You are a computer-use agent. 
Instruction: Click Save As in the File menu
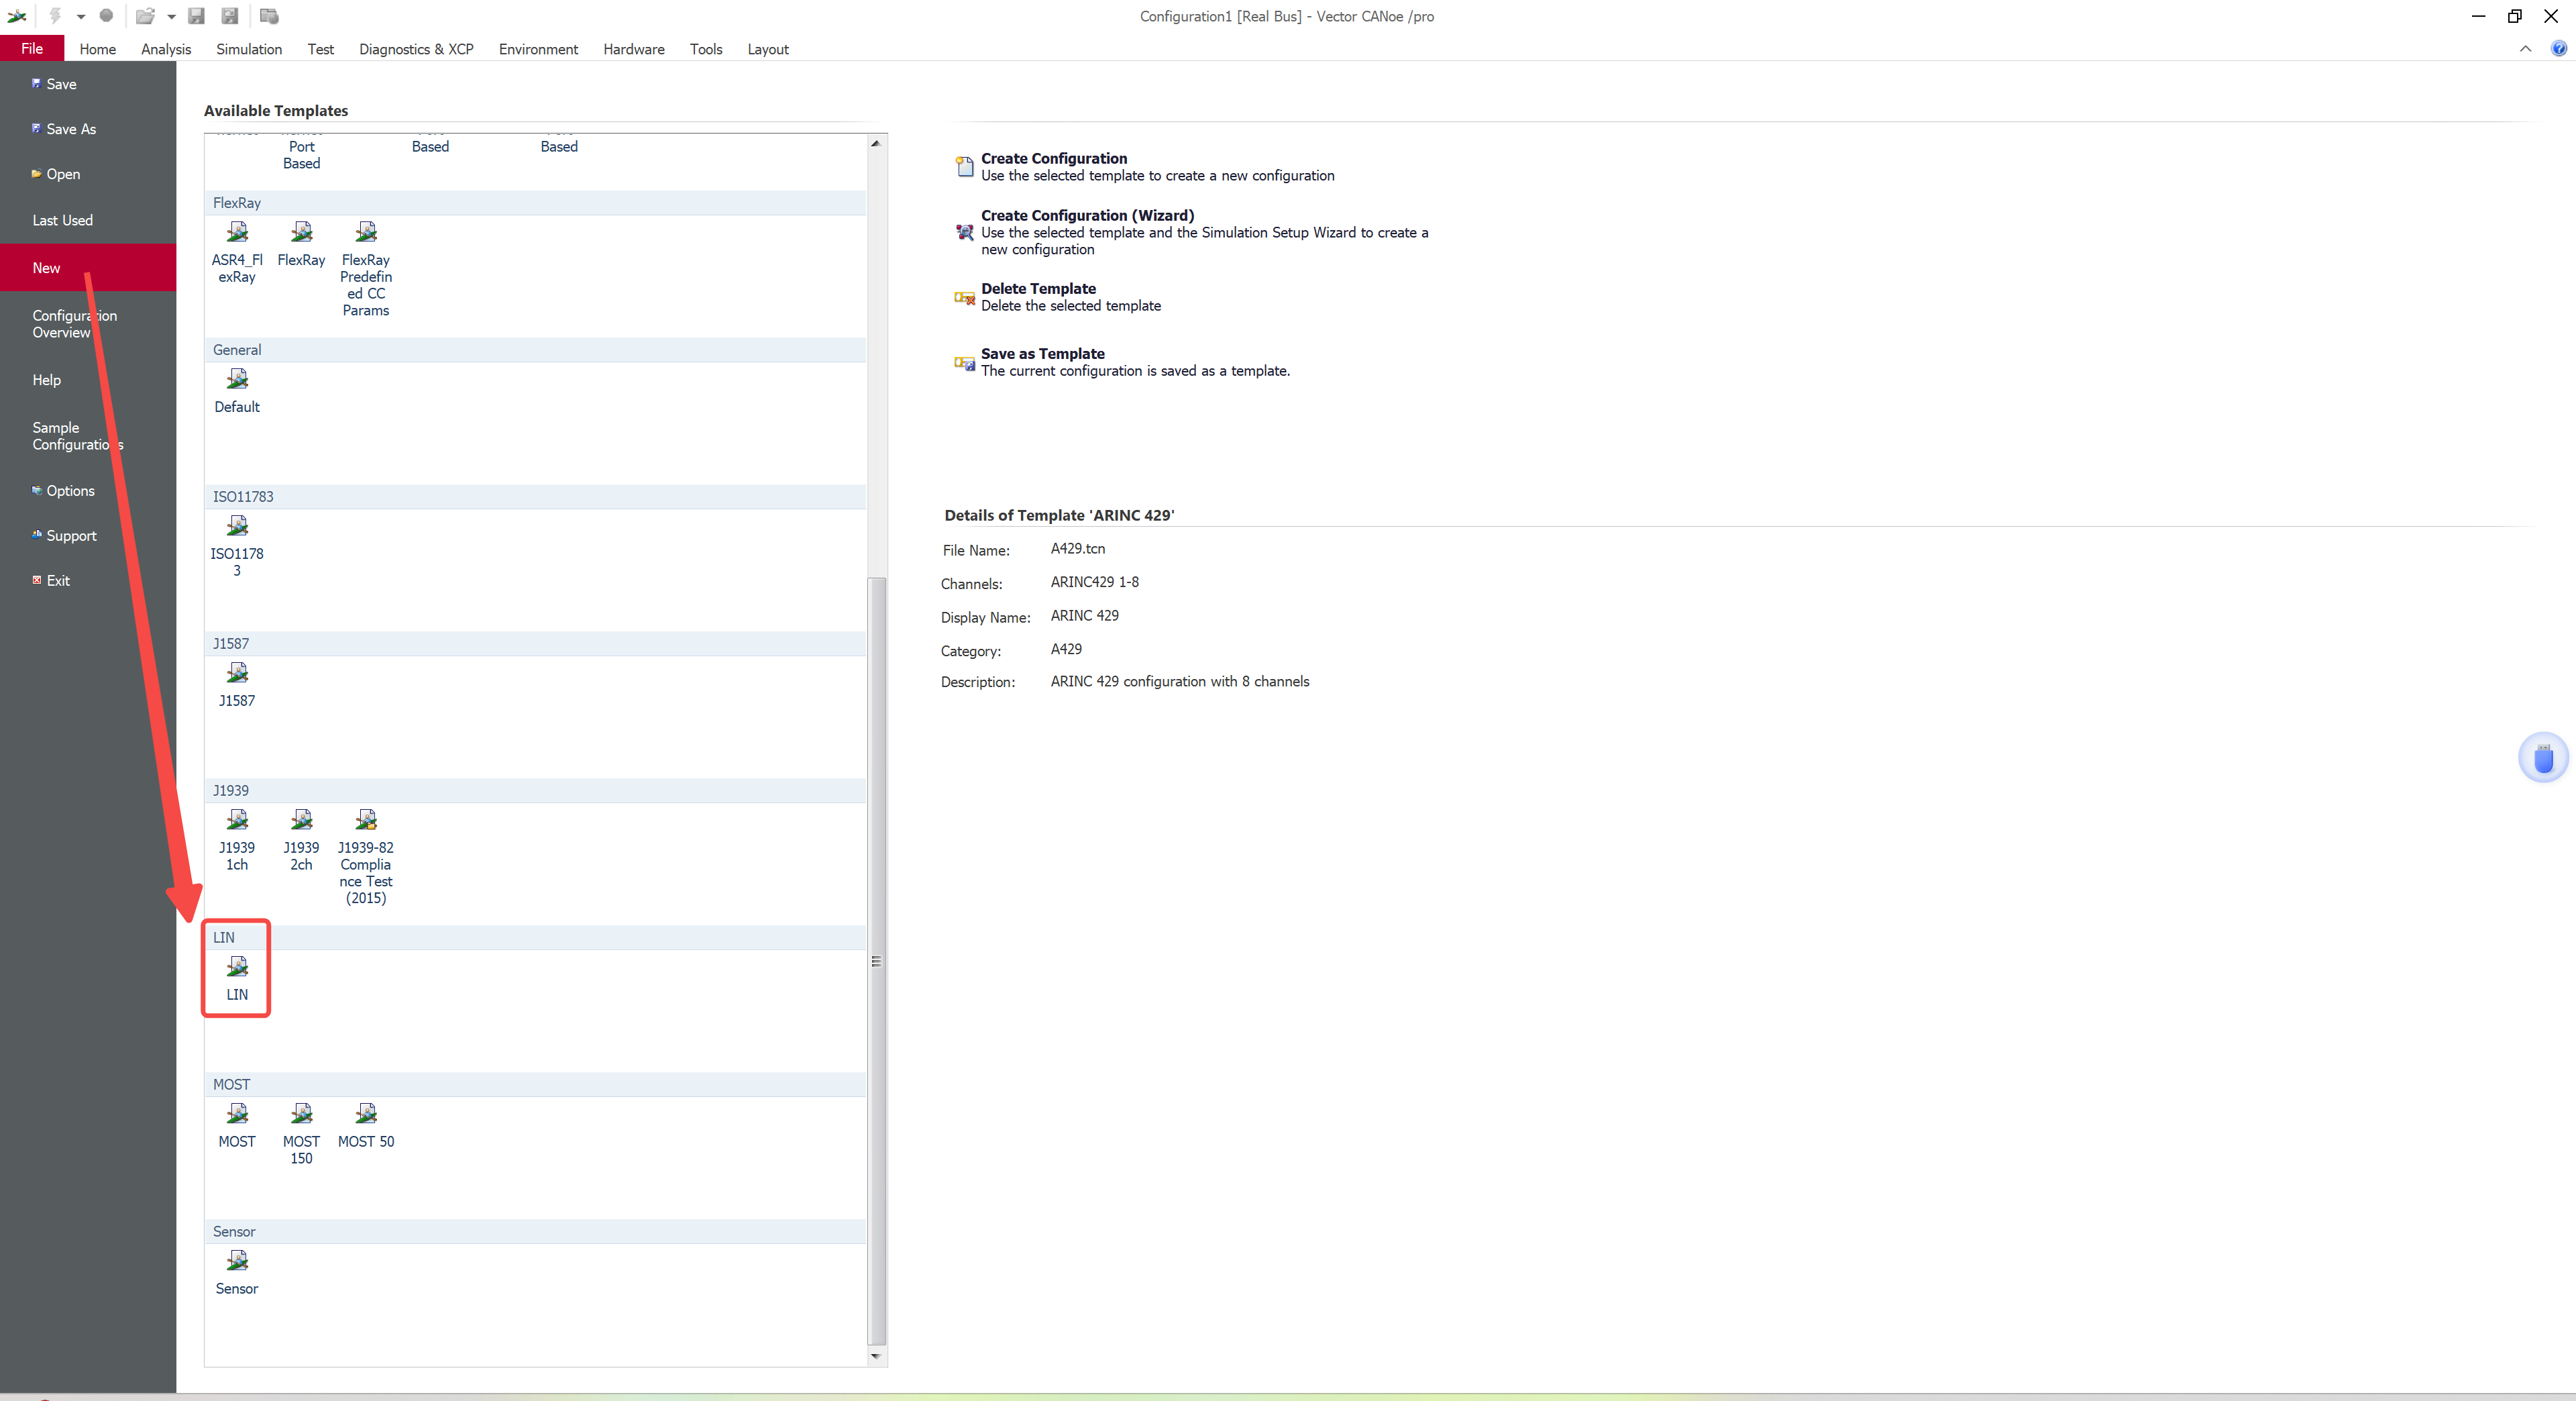[71, 129]
